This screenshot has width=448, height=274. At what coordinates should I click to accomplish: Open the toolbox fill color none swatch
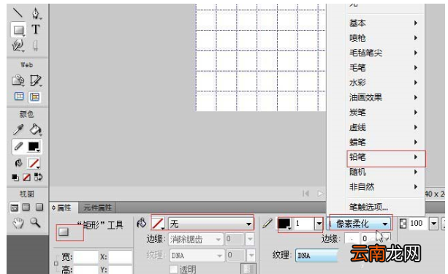(x=34, y=164)
